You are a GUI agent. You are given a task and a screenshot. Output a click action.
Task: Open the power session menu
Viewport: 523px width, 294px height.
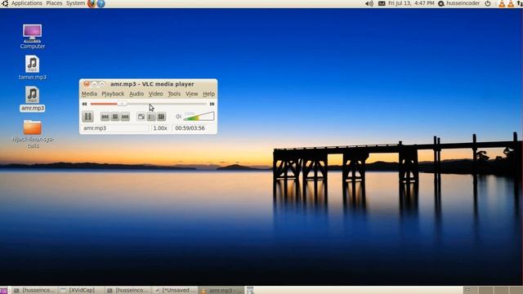click(488, 3)
